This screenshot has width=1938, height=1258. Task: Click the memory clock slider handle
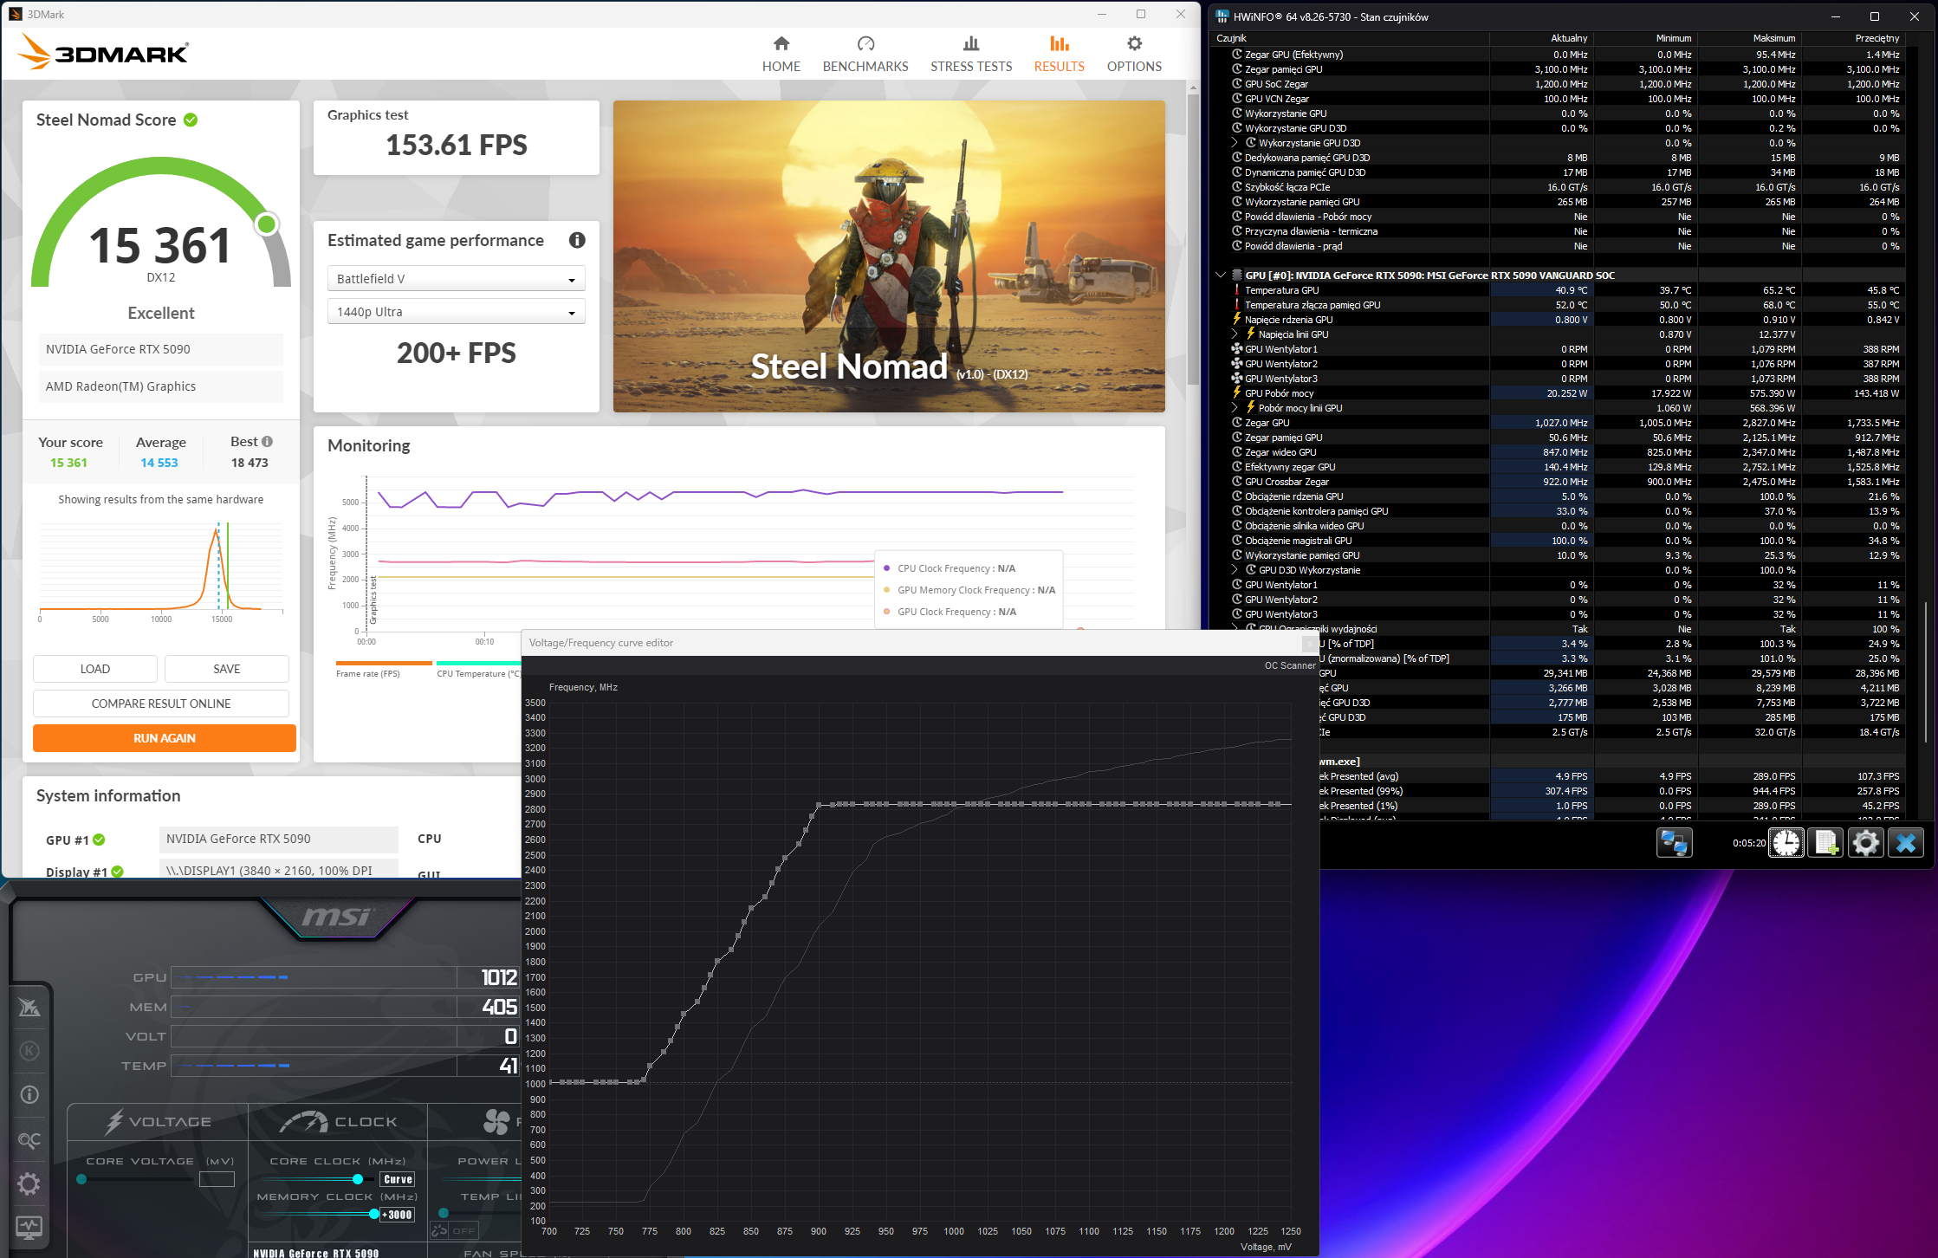pyautogui.click(x=374, y=1214)
